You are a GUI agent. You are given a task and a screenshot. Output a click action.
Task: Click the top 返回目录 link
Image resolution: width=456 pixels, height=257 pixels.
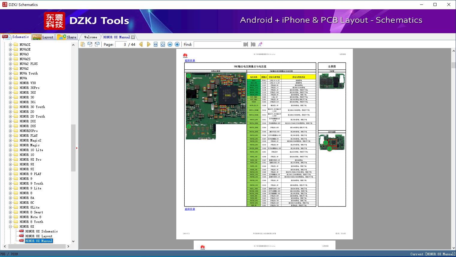click(x=190, y=60)
